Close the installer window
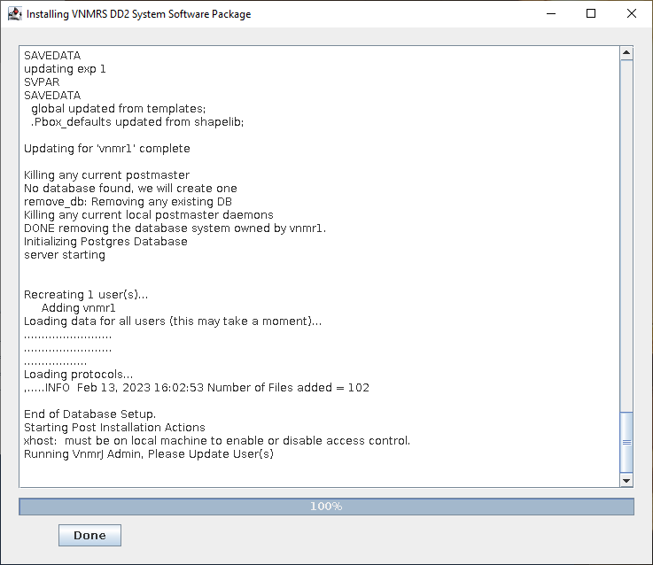This screenshot has width=653, height=565. point(632,14)
